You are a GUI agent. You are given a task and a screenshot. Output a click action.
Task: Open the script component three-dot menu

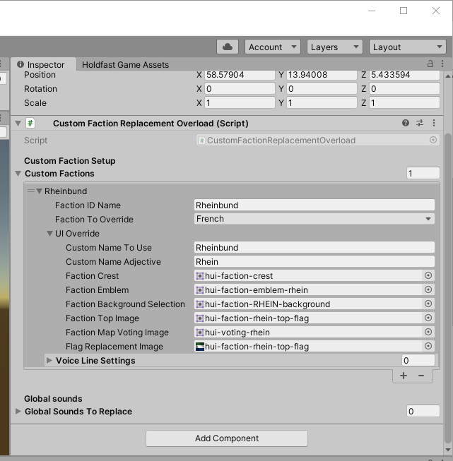tap(434, 123)
